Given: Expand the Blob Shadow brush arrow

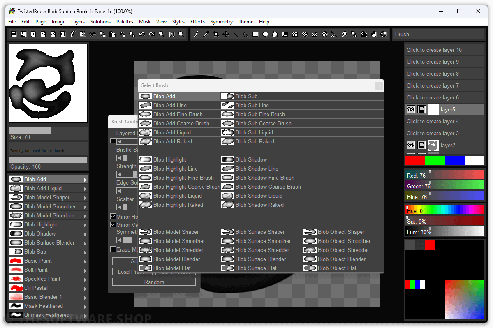Looking at the screenshot, I should pos(85,234).
